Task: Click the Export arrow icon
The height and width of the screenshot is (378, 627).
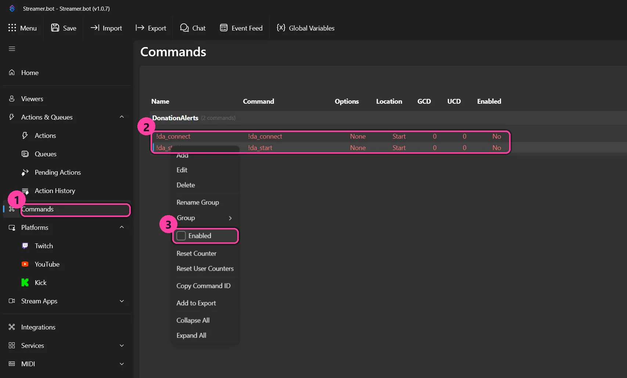Action: click(140, 28)
